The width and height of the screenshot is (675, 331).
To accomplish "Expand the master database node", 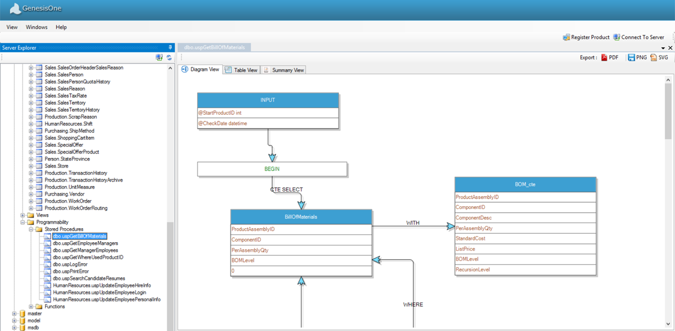I will coord(14,314).
